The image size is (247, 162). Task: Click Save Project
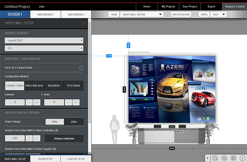point(190,7)
